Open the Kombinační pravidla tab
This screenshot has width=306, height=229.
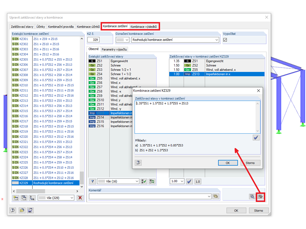61,27
